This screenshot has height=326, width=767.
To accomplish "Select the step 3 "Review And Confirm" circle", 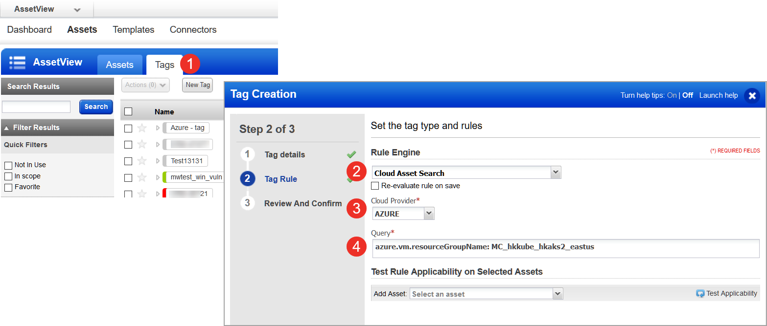I will (247, 203).
